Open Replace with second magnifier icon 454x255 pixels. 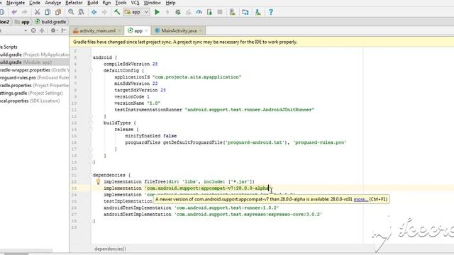tap(82, 12)
